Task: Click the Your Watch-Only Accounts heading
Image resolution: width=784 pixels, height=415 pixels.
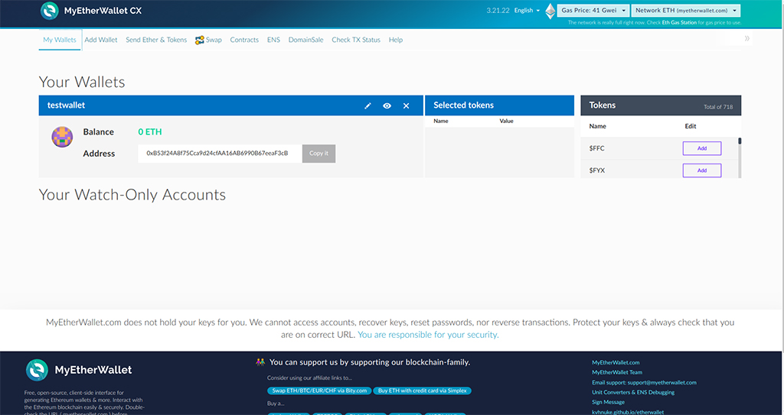Action: 132,195
